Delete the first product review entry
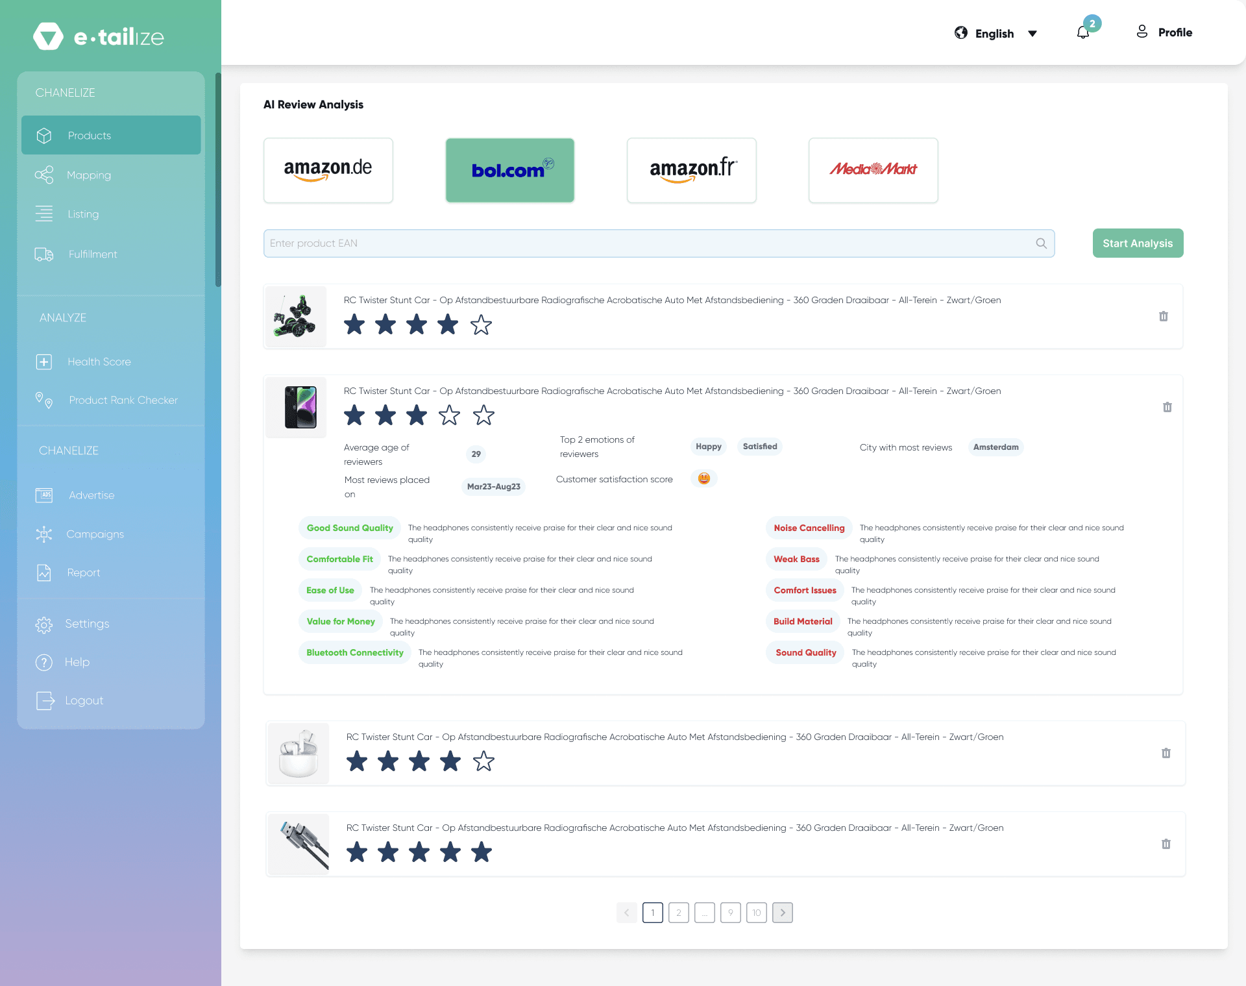This screenshot has width=1246, height=986. [1163, 316]
